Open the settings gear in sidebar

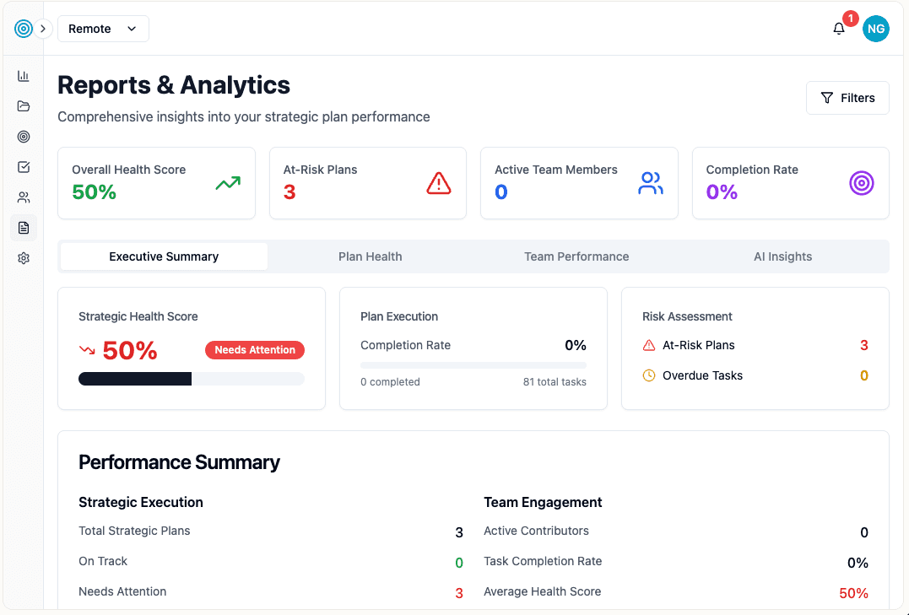pos(23,257)
